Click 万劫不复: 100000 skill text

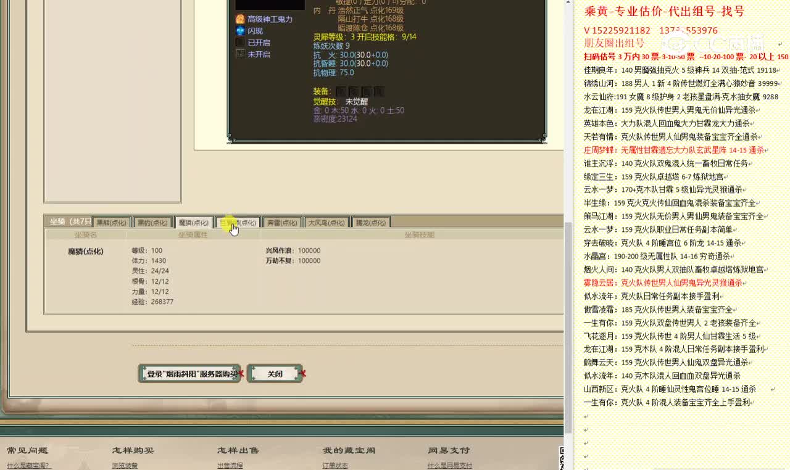tap(293, 261)
